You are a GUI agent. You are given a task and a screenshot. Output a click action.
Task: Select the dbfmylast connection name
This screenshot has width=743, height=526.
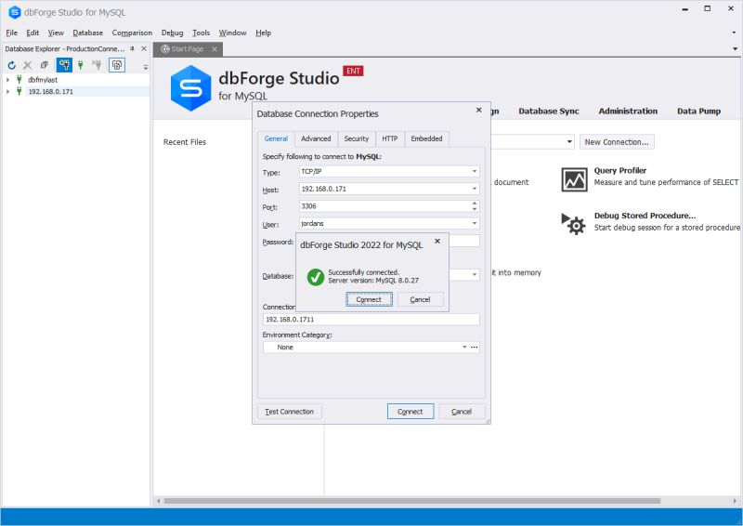click(43, 80)
